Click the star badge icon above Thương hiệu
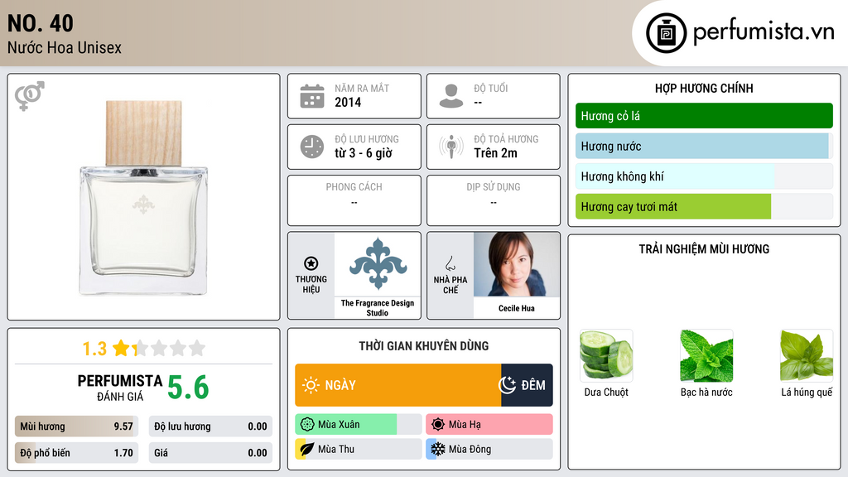This screenshot has height=477, width=848. [x=311, y=263]
